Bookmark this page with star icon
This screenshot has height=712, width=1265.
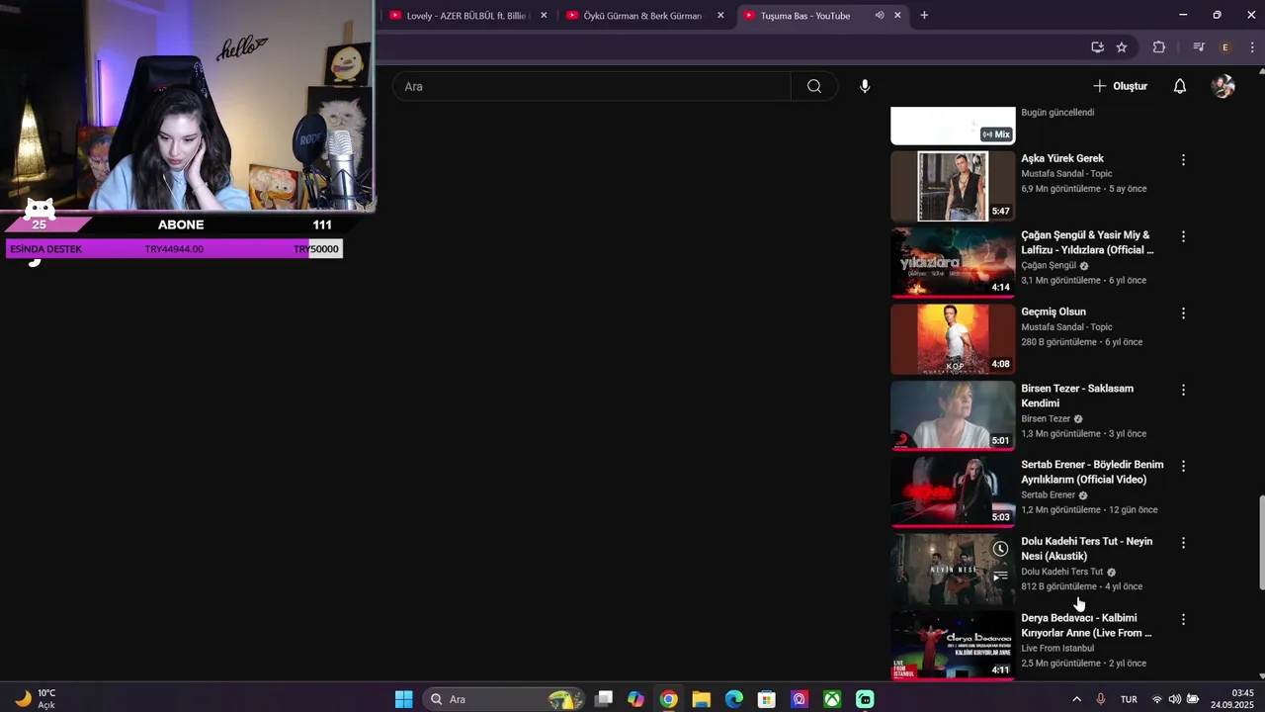coord(1122,46)
